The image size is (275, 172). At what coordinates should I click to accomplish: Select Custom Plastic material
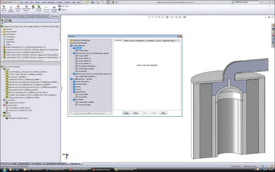tap(82, 51)
